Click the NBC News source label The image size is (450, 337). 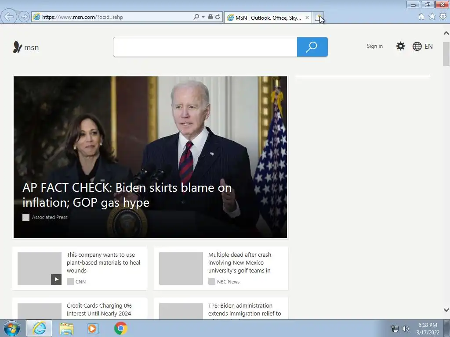pos(228,282)
